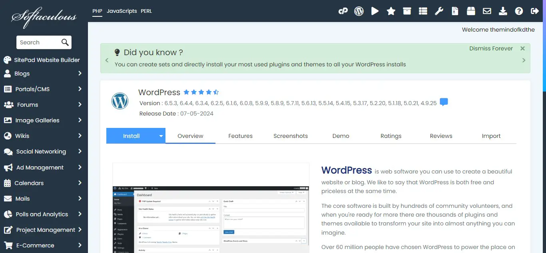Click into the Search input field
The height and width of the screenshot is (253, 546).
pyautogui.click(x=39, y=42)
